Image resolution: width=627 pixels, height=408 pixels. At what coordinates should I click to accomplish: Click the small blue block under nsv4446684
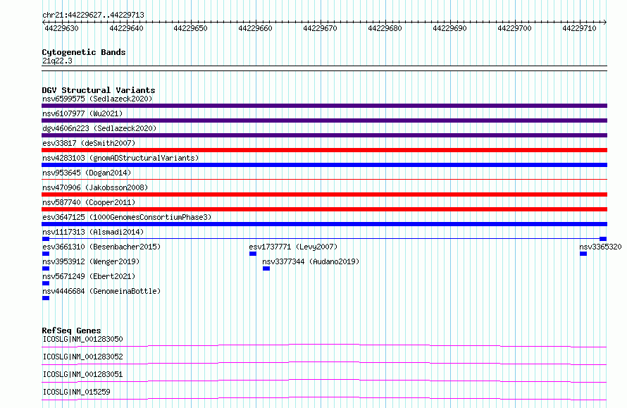pyautogui.click(x=46, y=298)
